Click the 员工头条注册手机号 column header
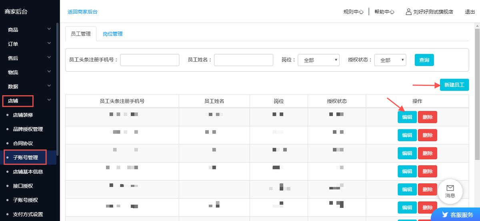The width and height of the screenshot is (480, 221). click(x=122, y=101)
